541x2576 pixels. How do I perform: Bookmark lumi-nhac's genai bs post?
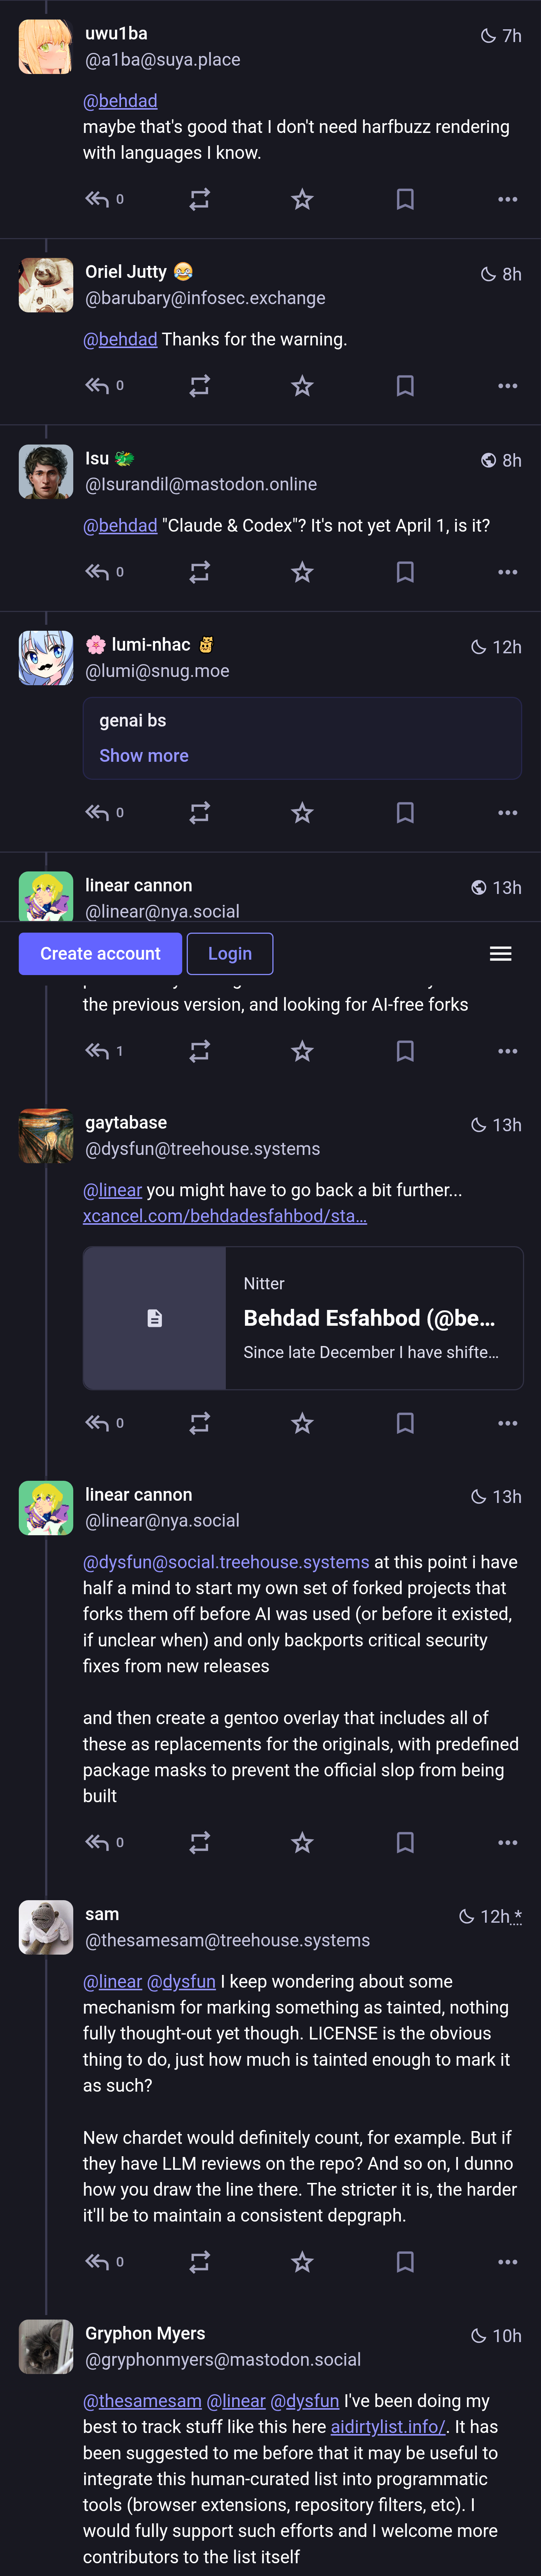point(405,813)
